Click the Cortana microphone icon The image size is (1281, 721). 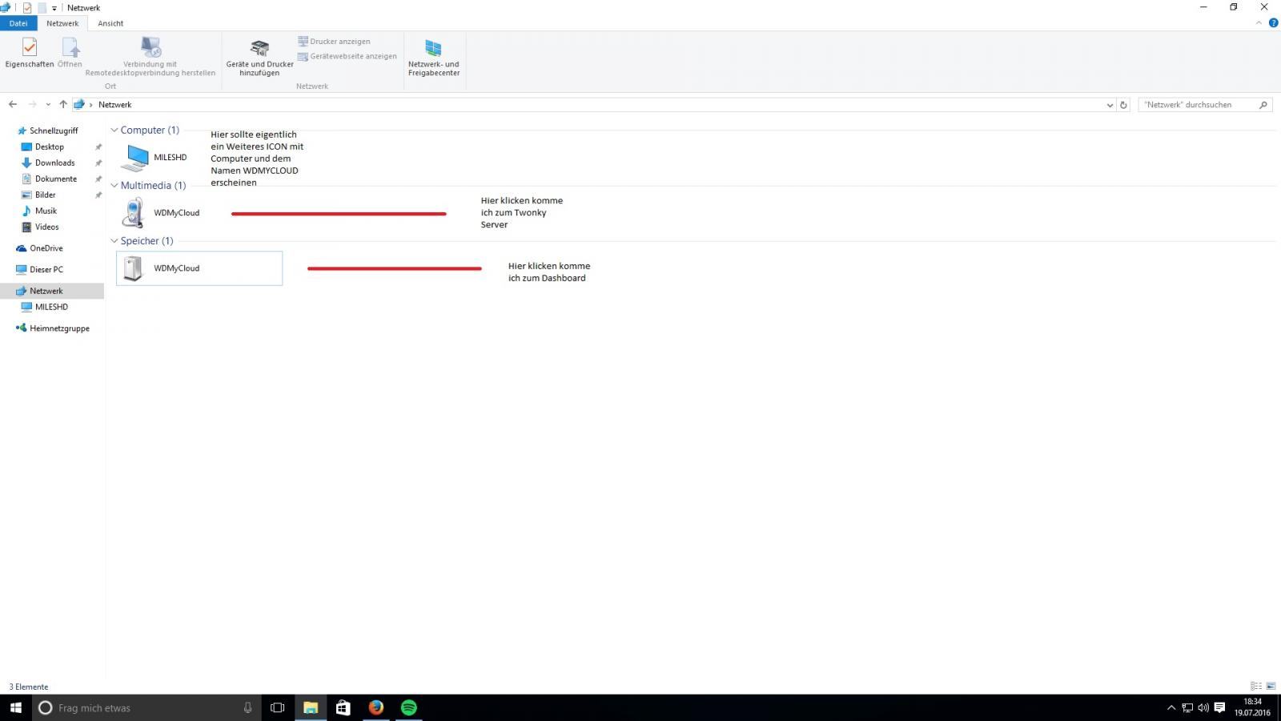click(x=247, y=708)
